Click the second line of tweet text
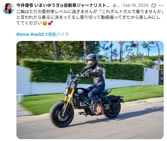The width and height of the screenshot is (167, 141). (88, 17)
